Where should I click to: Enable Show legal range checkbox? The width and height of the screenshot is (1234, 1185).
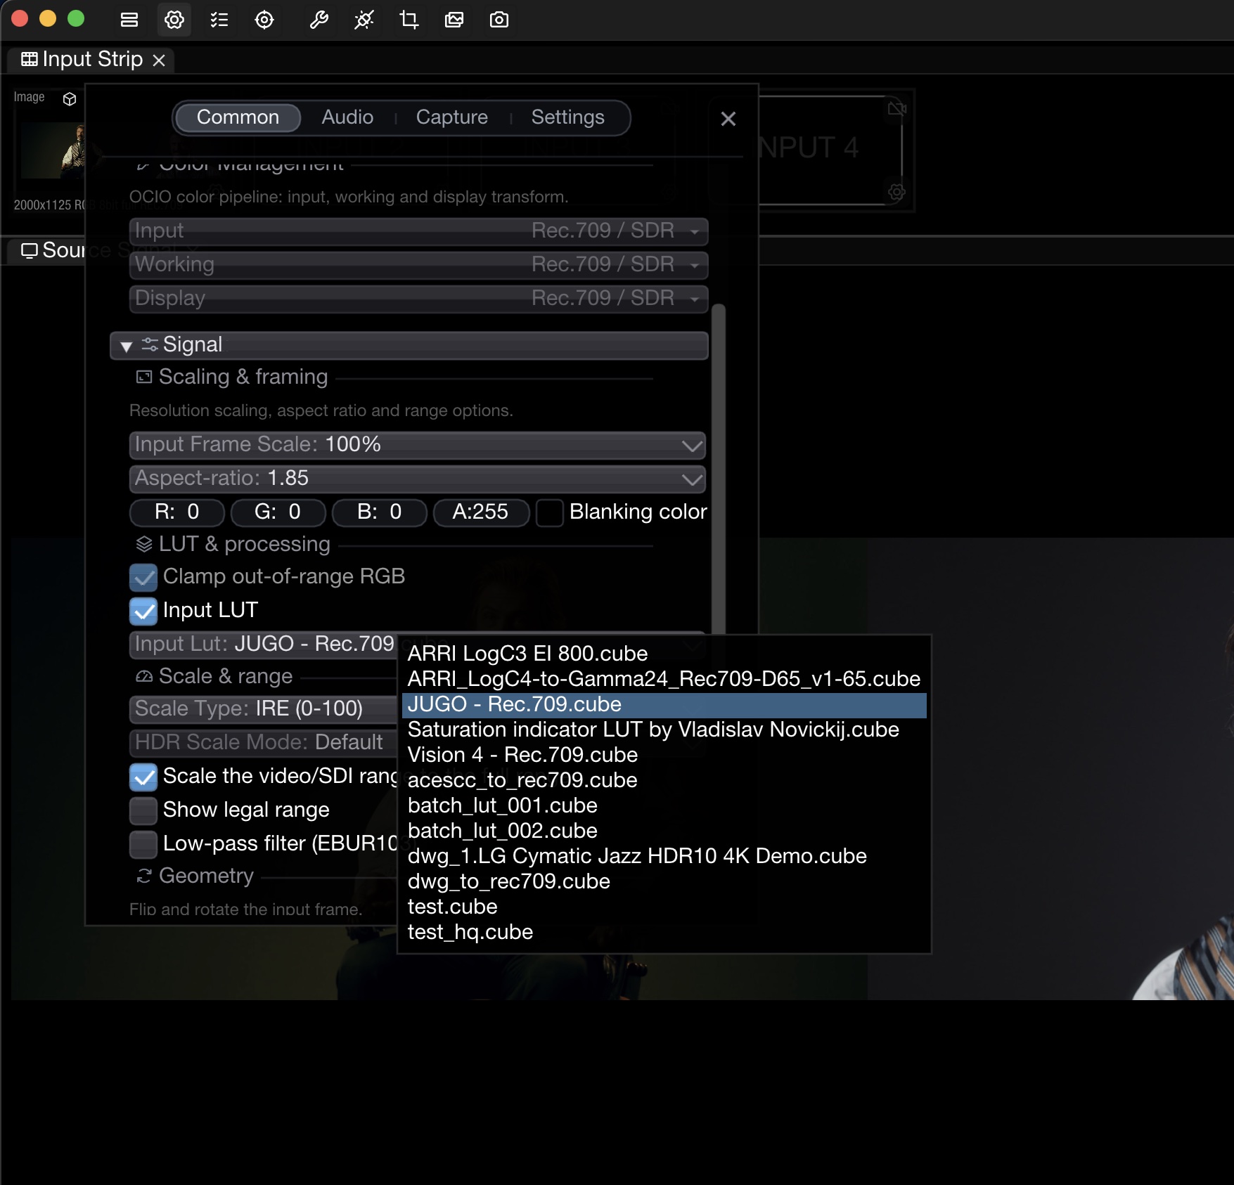(x=143, y=810)
